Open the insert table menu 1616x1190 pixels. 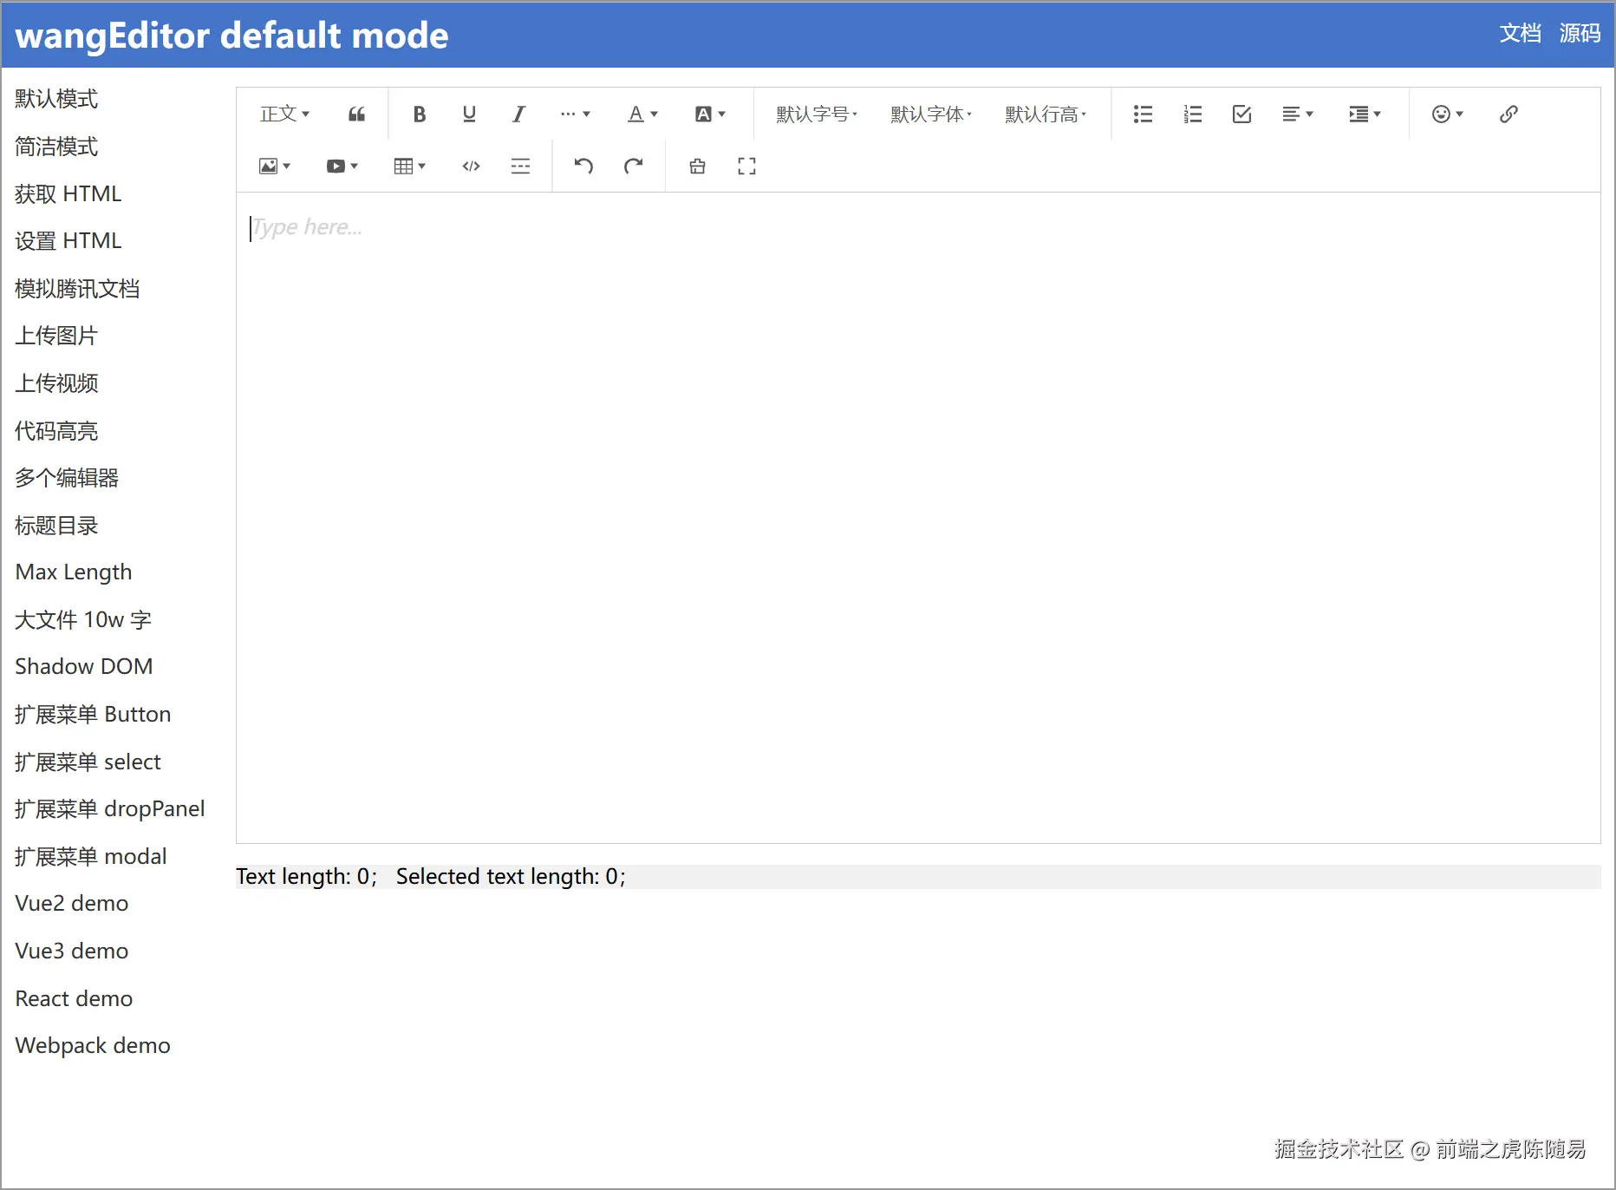pos(409,167)
